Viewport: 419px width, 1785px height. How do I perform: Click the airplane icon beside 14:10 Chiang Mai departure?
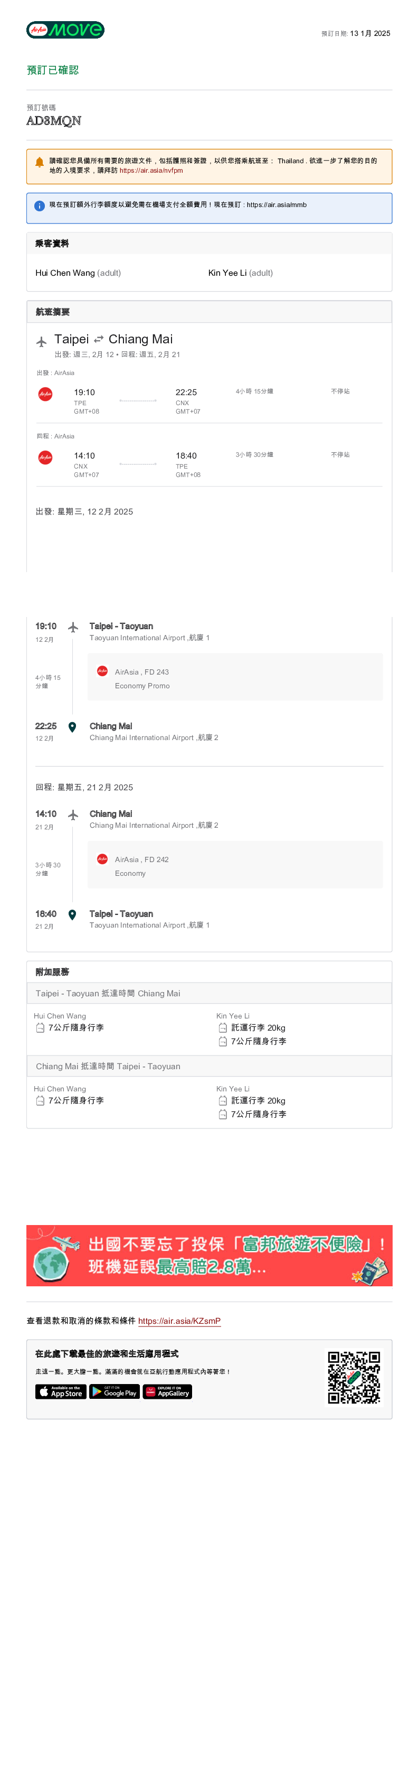point(73,815)
